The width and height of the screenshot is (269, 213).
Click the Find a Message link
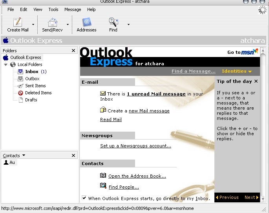tap(194, 71)
